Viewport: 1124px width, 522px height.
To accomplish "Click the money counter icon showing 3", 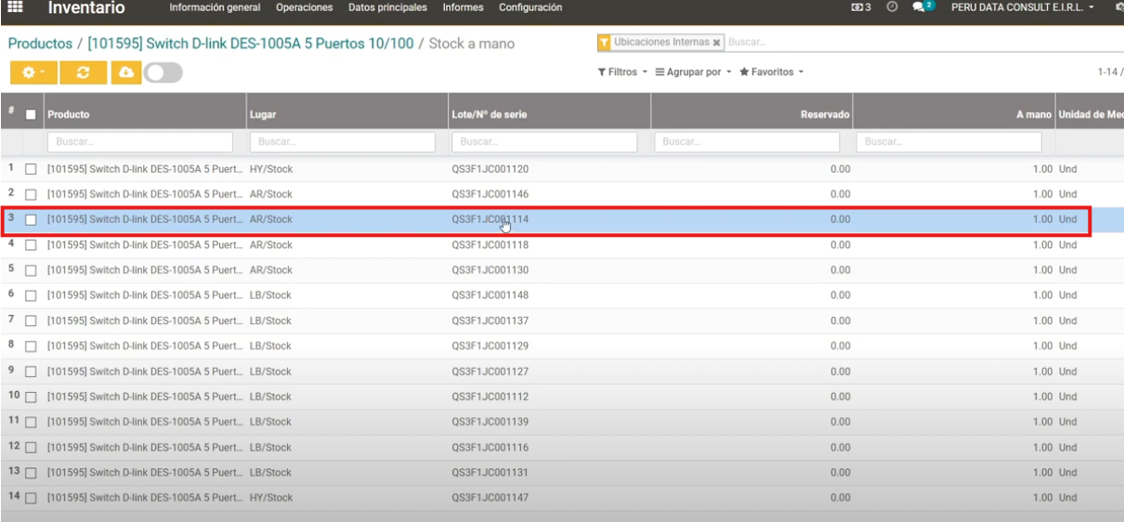I will tap(861, 7).
